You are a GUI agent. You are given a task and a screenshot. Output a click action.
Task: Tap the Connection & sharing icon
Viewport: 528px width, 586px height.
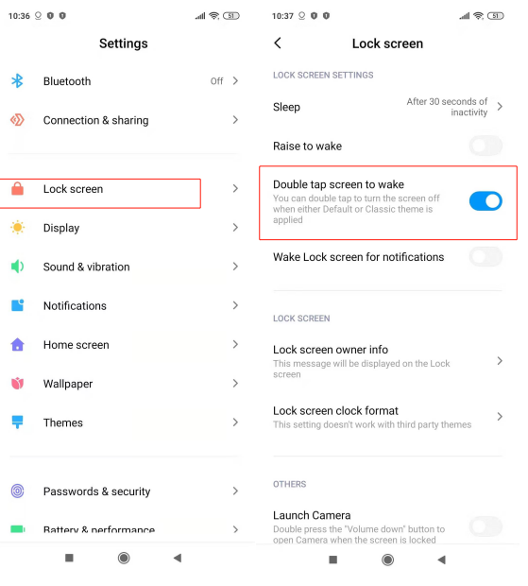click(17, 120)
